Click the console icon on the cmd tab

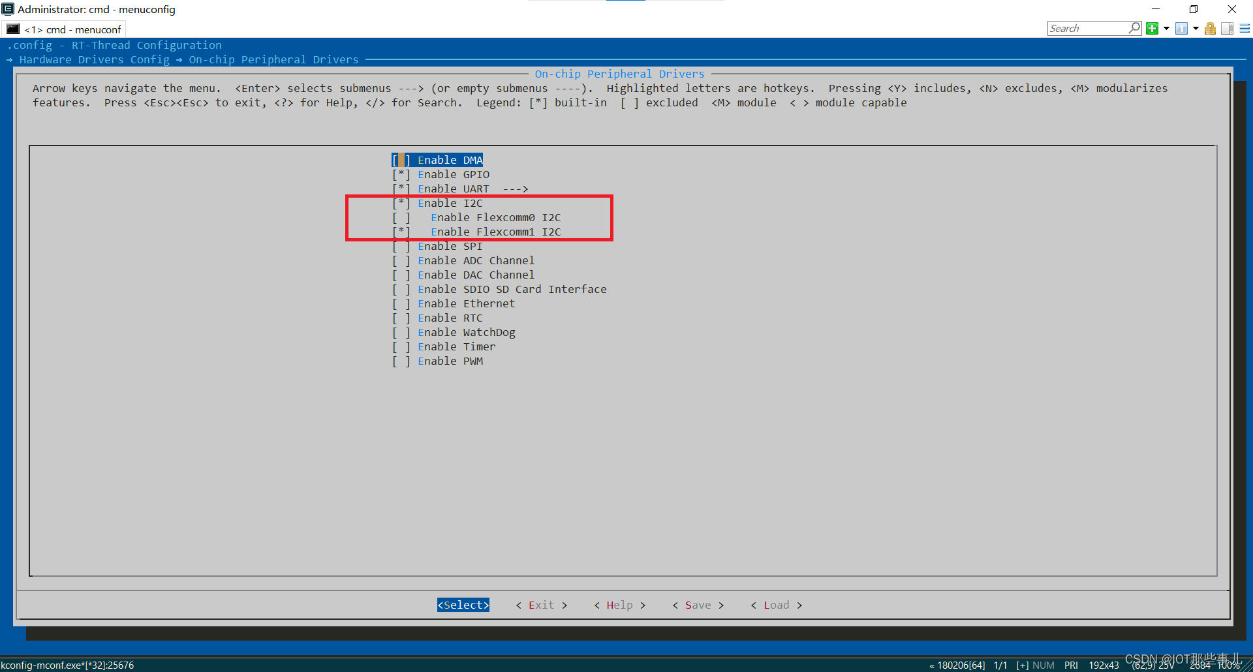click(13, 29)
